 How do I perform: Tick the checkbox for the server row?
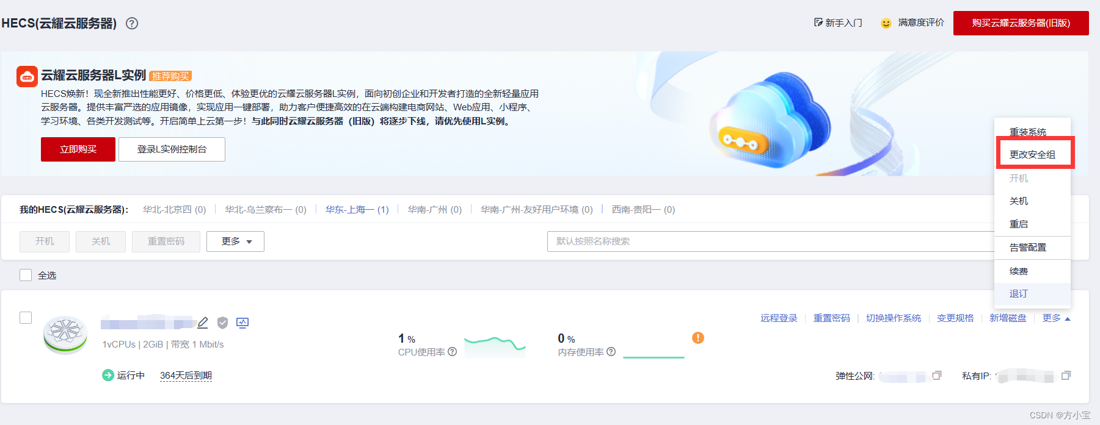(x=26, y=318)
